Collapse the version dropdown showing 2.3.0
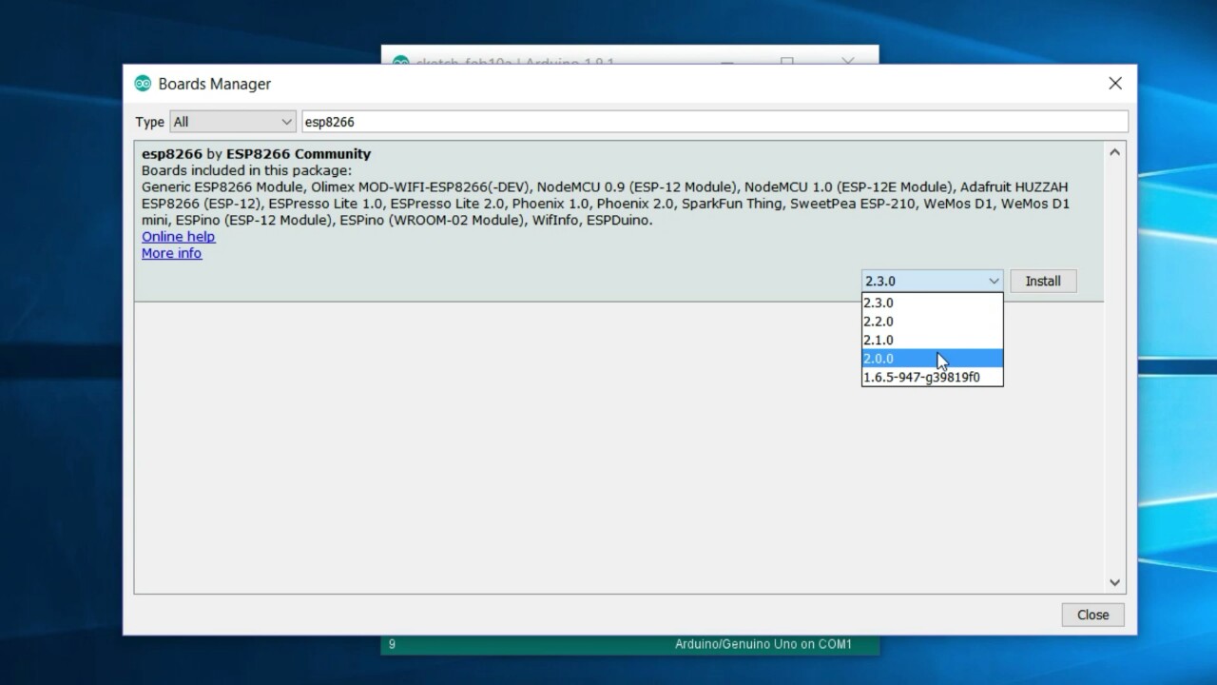 (x=932, y=281)
